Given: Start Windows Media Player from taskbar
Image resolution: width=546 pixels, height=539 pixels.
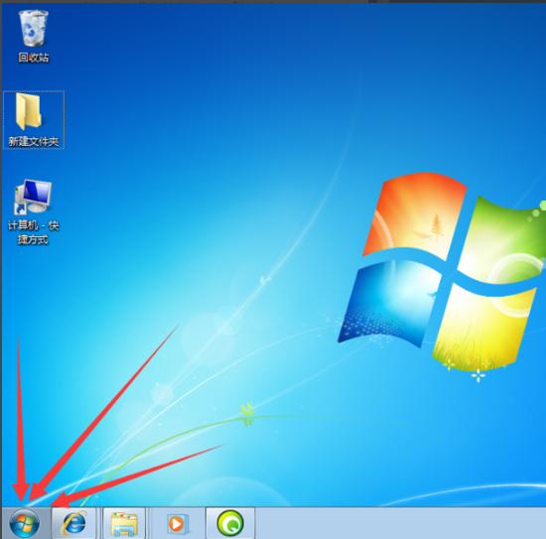Looking at the screenshot, I should (179, 523).
